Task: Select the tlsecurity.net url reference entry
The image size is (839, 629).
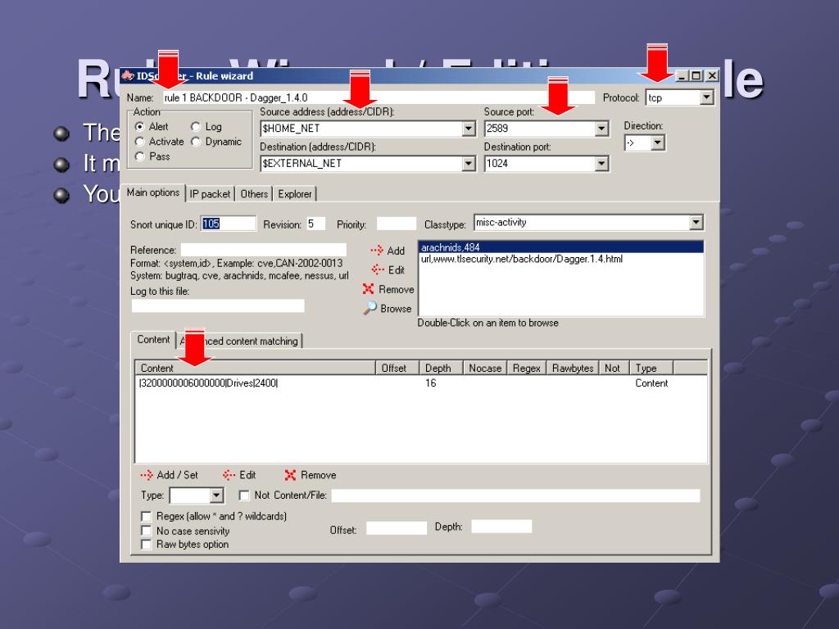Action: [560, 259]
